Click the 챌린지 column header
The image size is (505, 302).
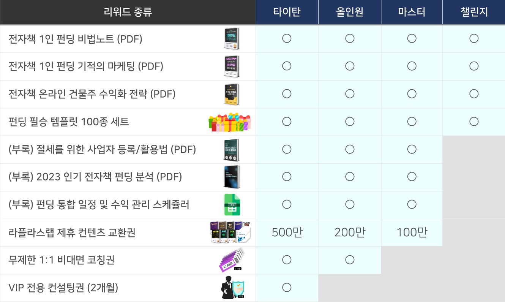[474, 12]
